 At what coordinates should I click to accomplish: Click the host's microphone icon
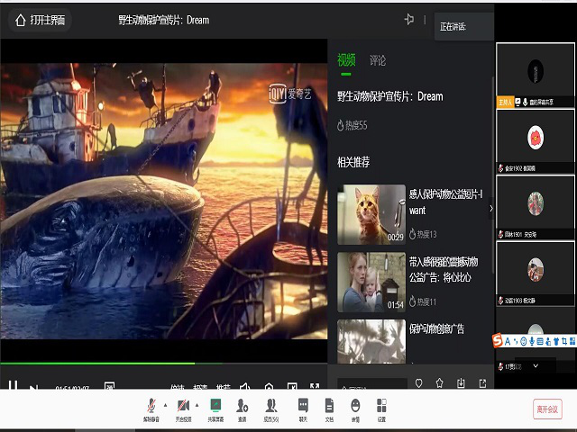click(x=525, y=102)
